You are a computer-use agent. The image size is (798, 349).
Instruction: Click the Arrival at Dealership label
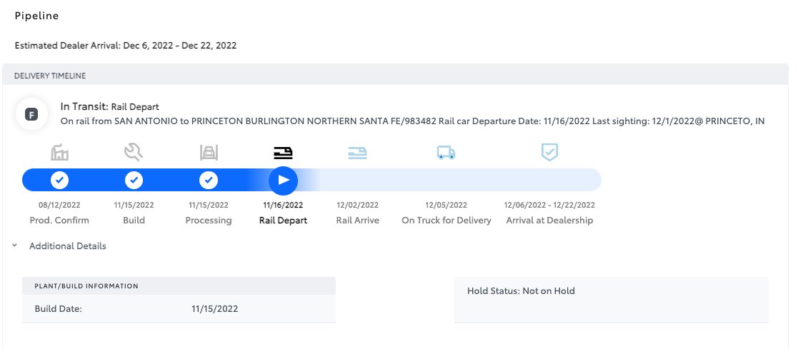click(549, 221)
